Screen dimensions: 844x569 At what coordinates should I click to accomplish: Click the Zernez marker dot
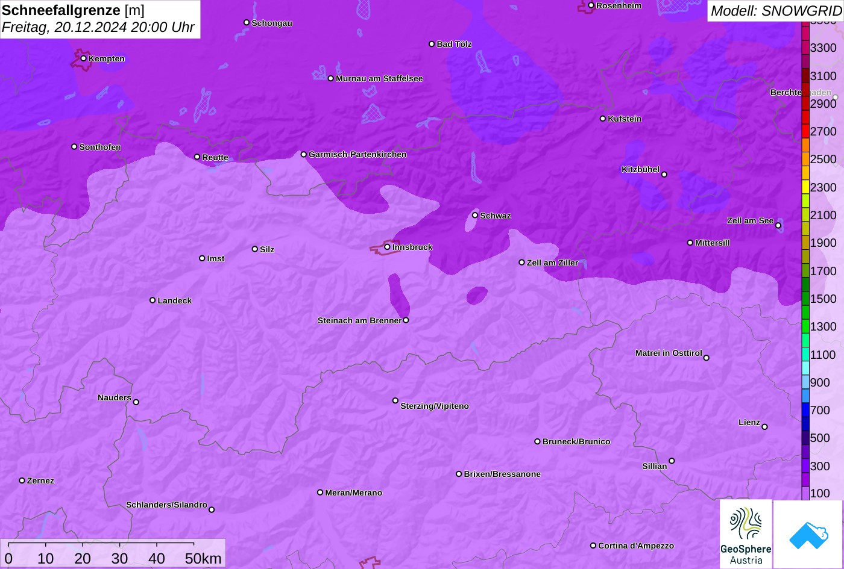coord(22,480)
